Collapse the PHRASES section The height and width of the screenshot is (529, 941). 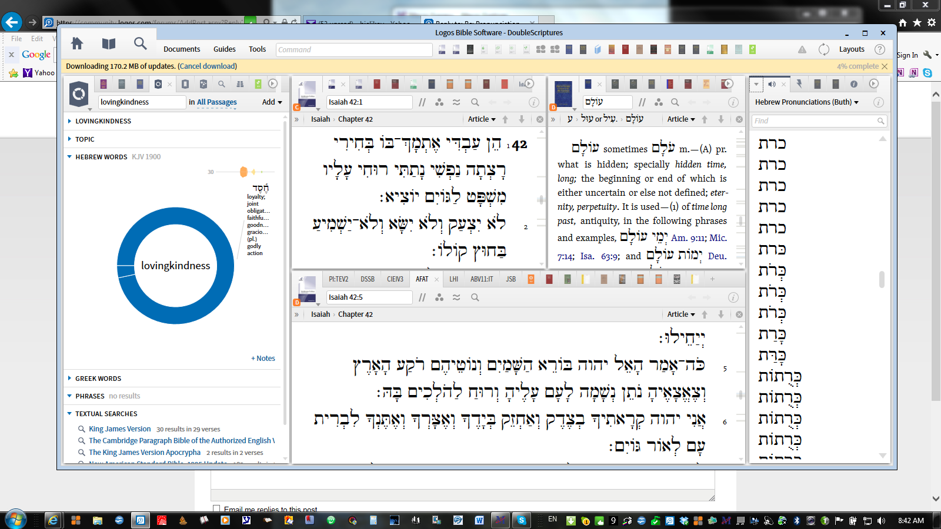click(69, 396)
